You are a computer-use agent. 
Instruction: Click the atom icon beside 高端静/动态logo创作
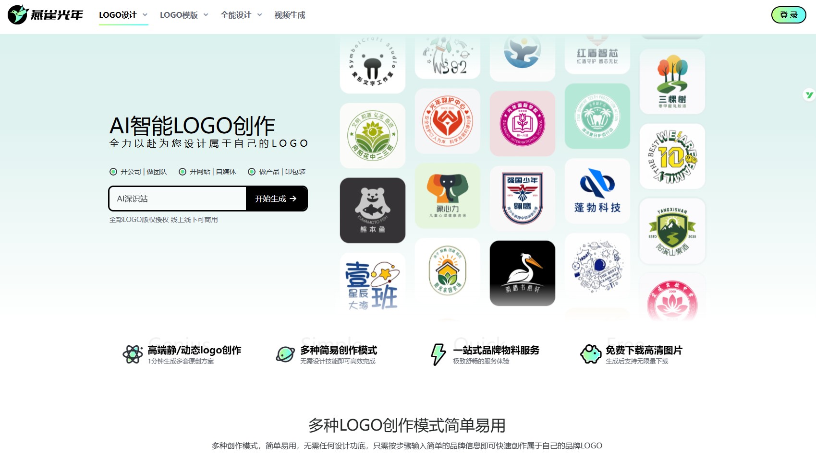pos(133,354)
